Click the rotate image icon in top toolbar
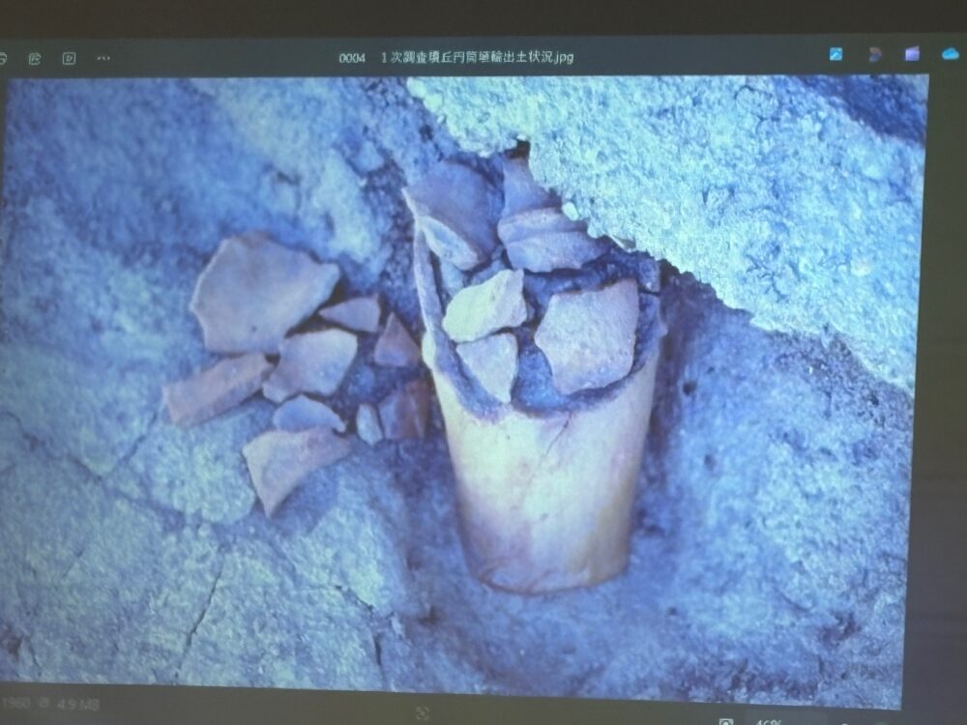Viewport: 967px width, 725px height. pyautogui.click(x=35, y=59)
